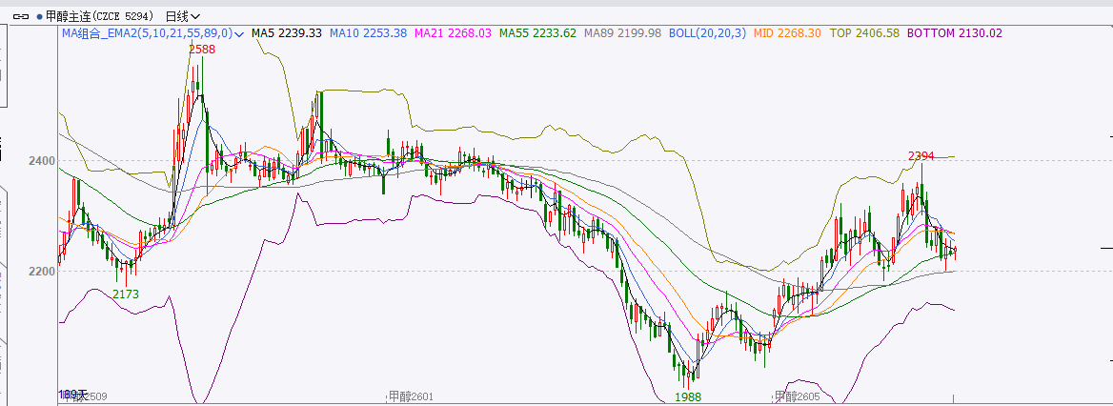Select the MA组合_EMA2(5,10,21,55,89,0) indicator label
The image size is (1113, 406).
pos(147,33)
